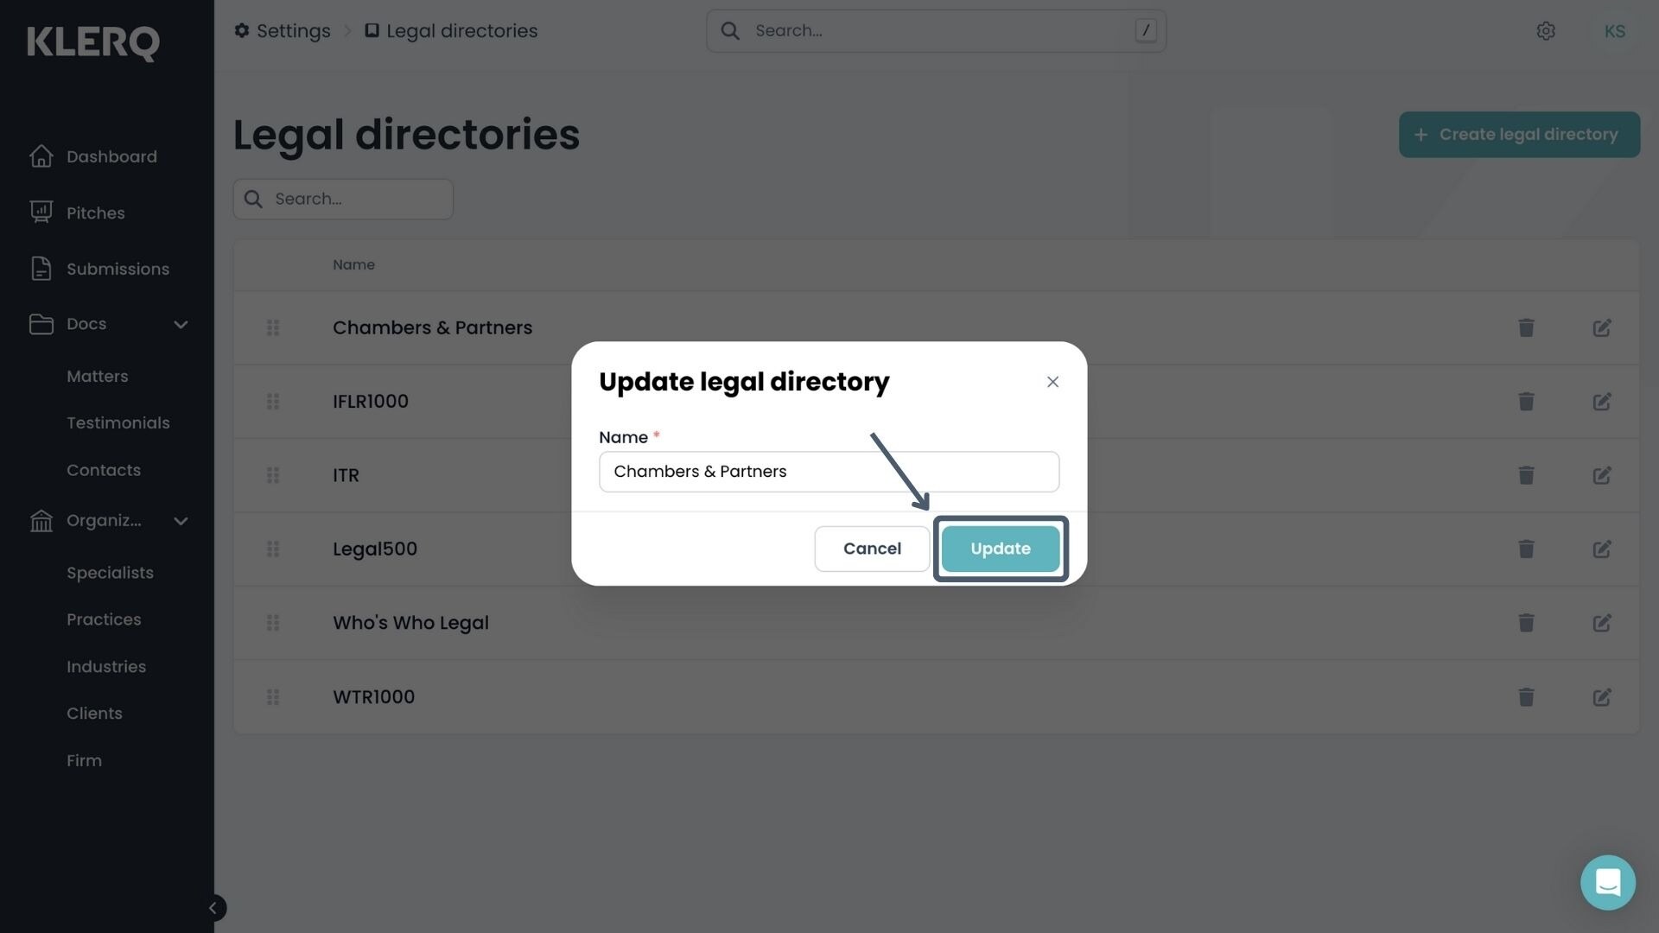
Task: Delete WTR1000 directory
Action: 1526,697
